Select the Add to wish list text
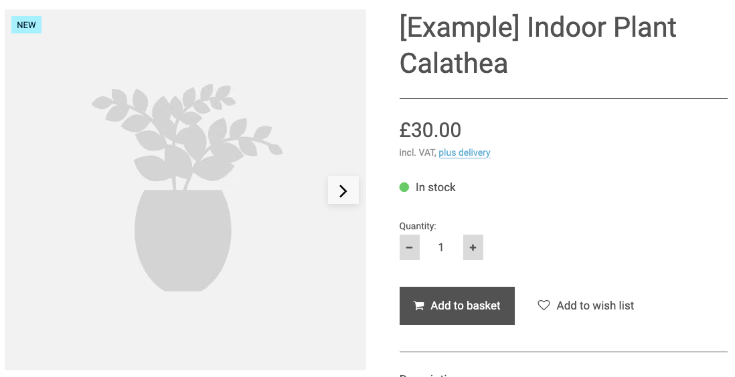Image resolution: width=735 pixels, height=377 pixels. click(595, 305)
